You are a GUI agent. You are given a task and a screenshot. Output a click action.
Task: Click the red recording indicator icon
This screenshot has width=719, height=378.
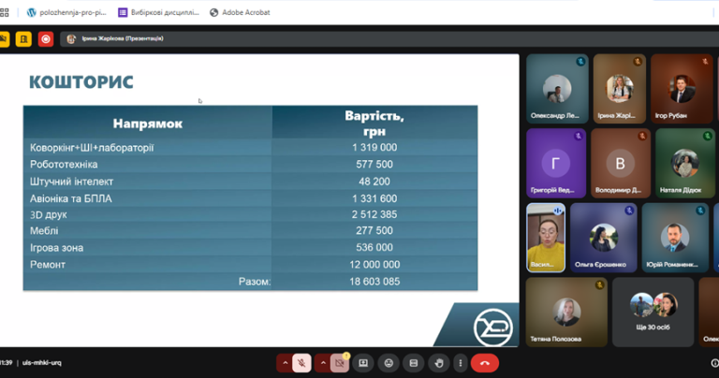tap(45, 39)
